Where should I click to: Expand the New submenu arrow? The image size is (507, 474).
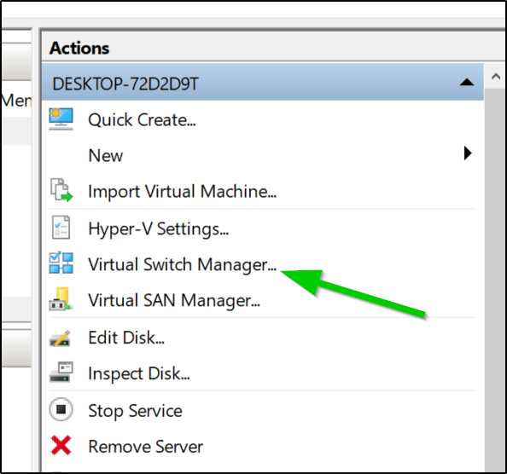(x=468, y=153)
